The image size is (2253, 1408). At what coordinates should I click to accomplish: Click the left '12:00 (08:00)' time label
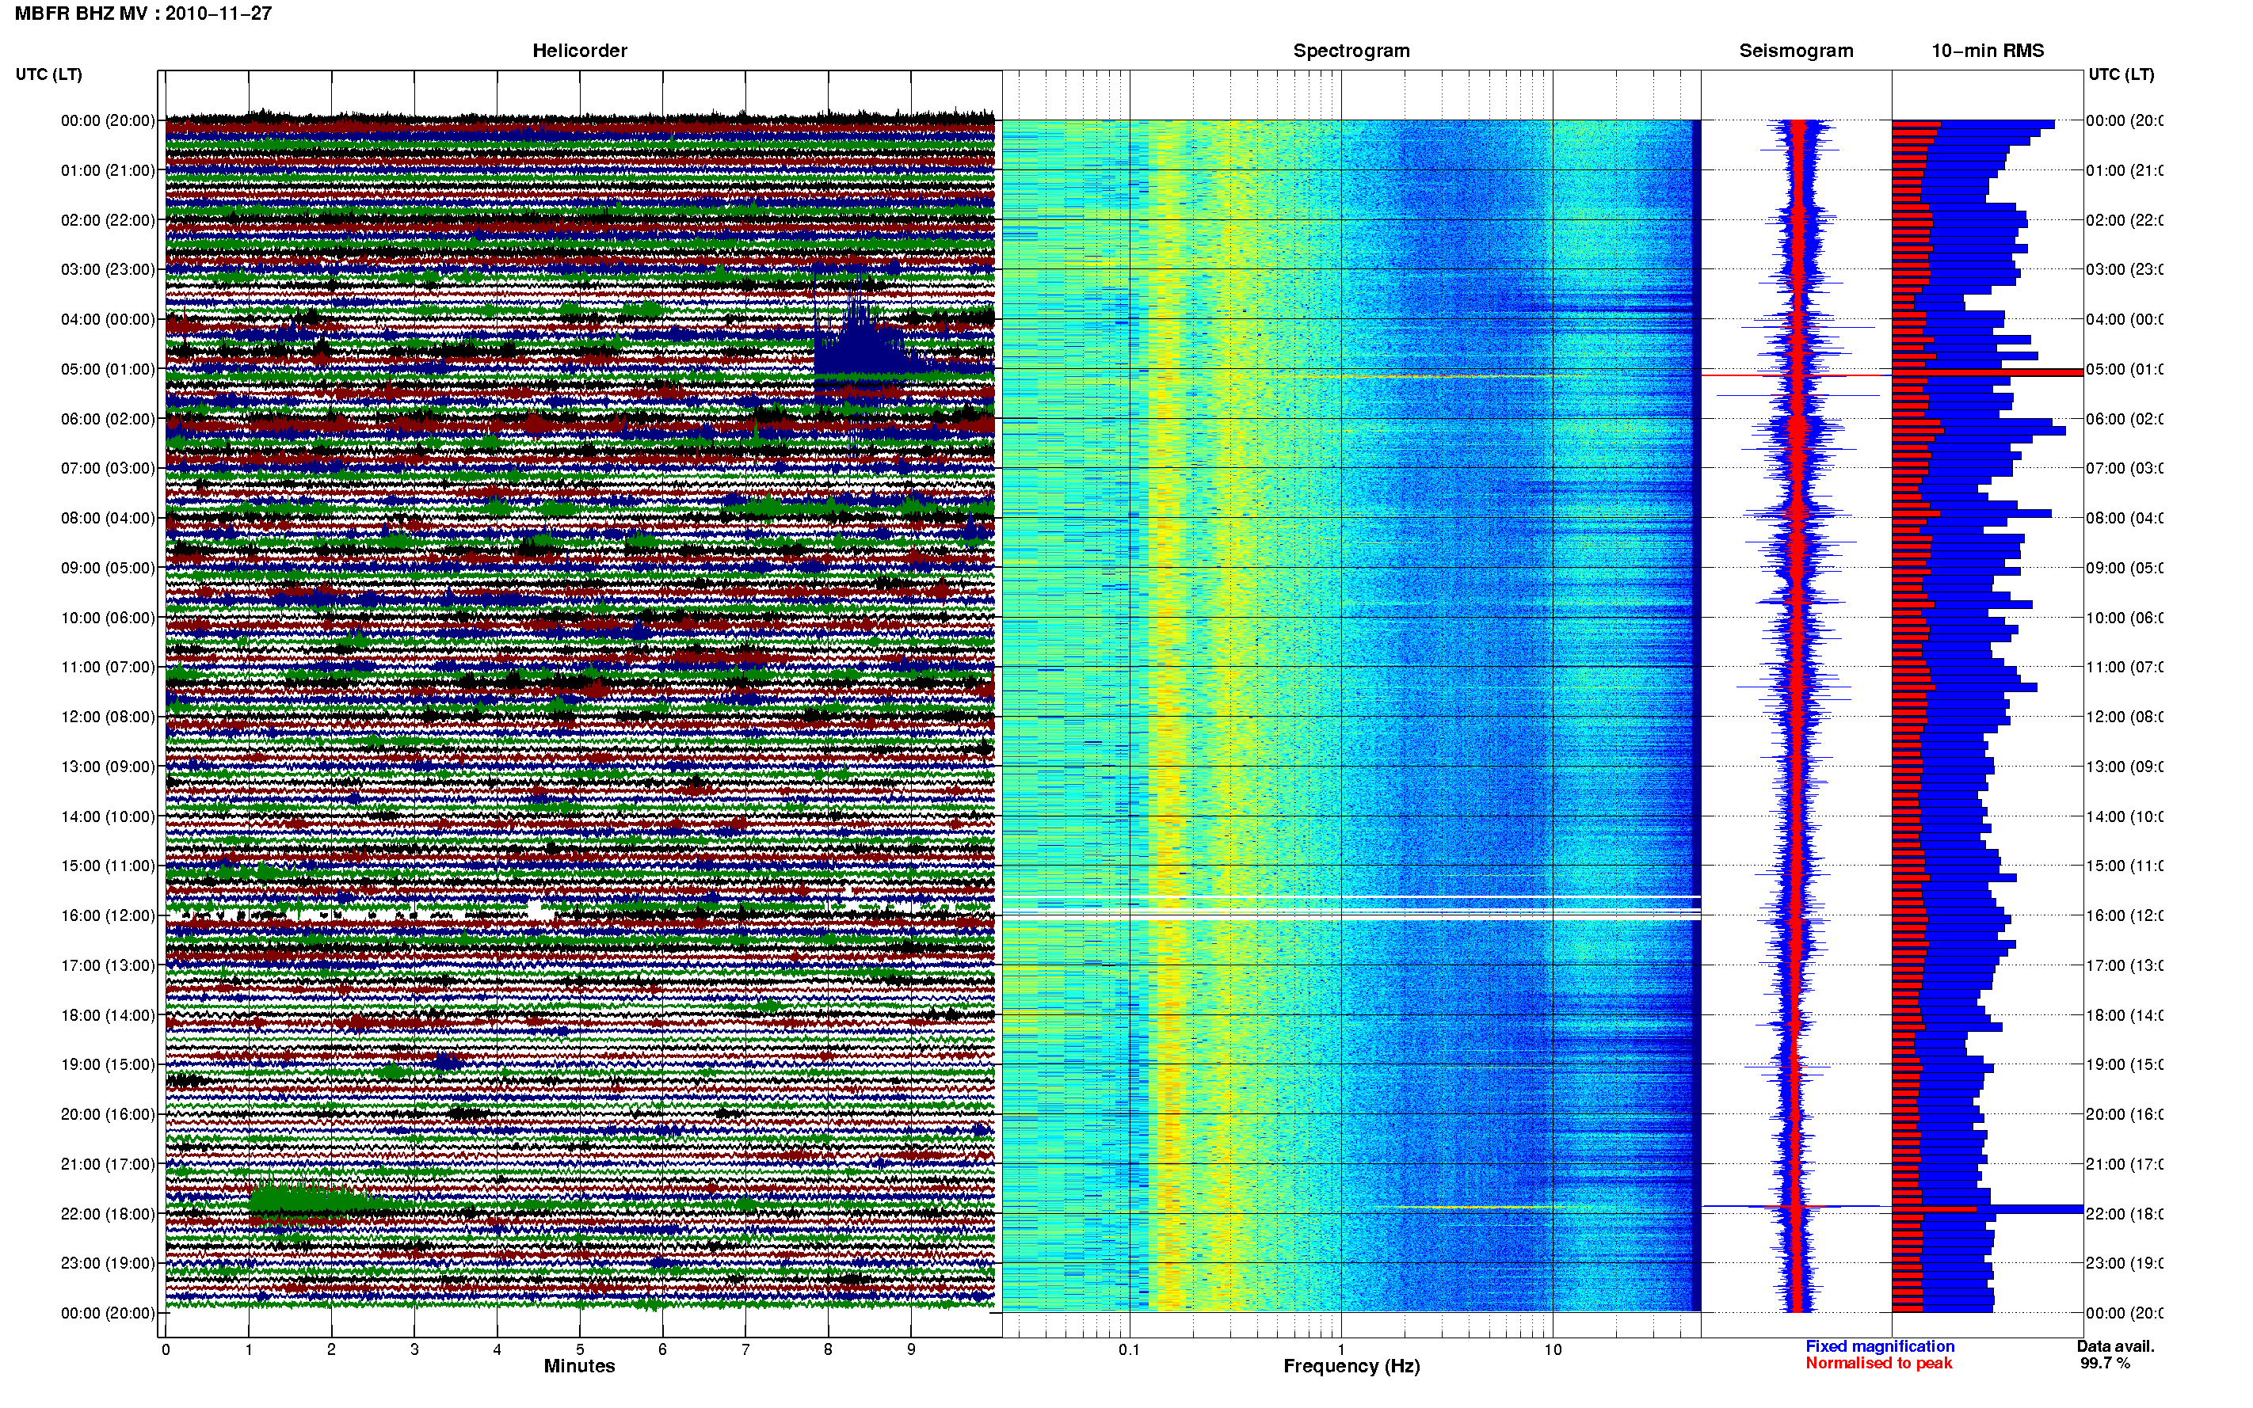(108, 716)
